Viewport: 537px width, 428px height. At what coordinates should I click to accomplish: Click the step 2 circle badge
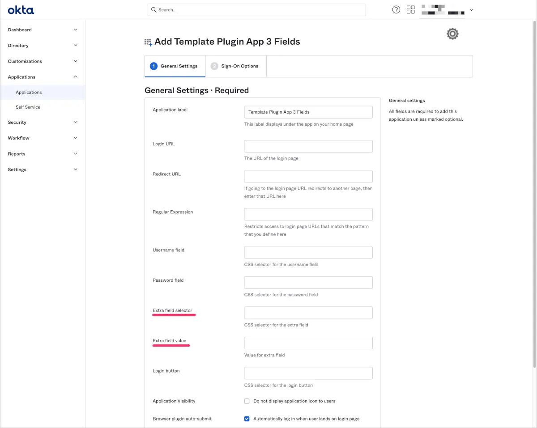point(214,66)
